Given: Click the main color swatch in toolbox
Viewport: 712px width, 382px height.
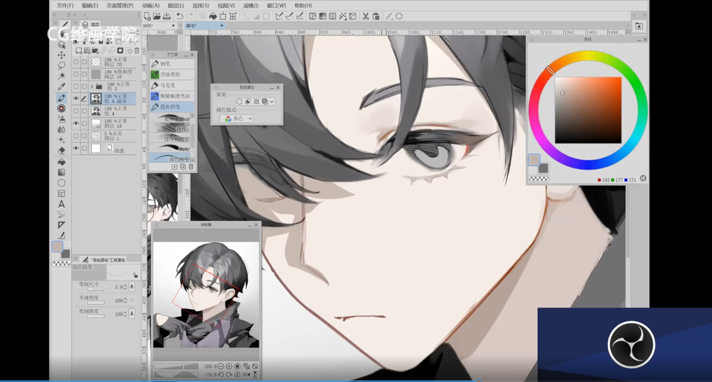Looking at the screenshot, I should coord(57,246).
